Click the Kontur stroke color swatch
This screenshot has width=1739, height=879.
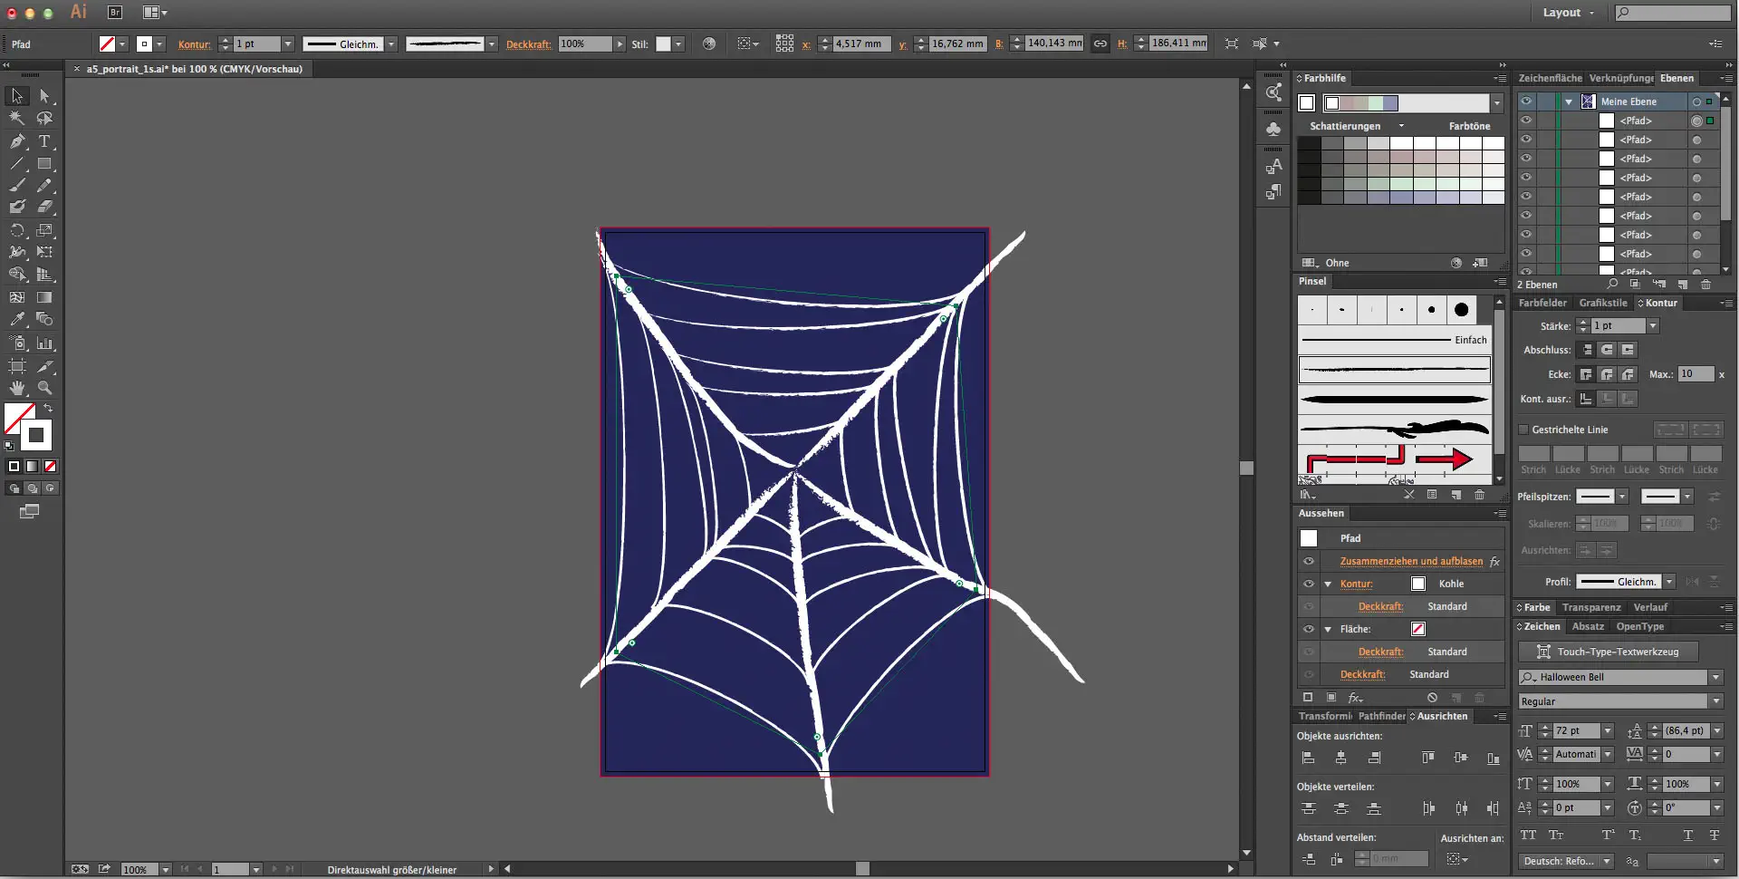click(1418, 584)
